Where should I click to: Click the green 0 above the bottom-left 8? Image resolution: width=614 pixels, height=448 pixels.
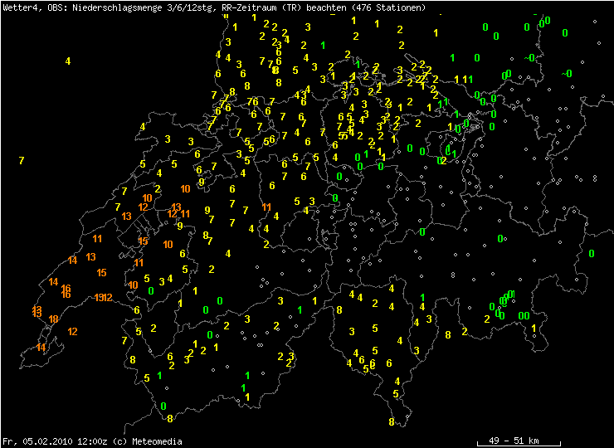pos(163,406)
